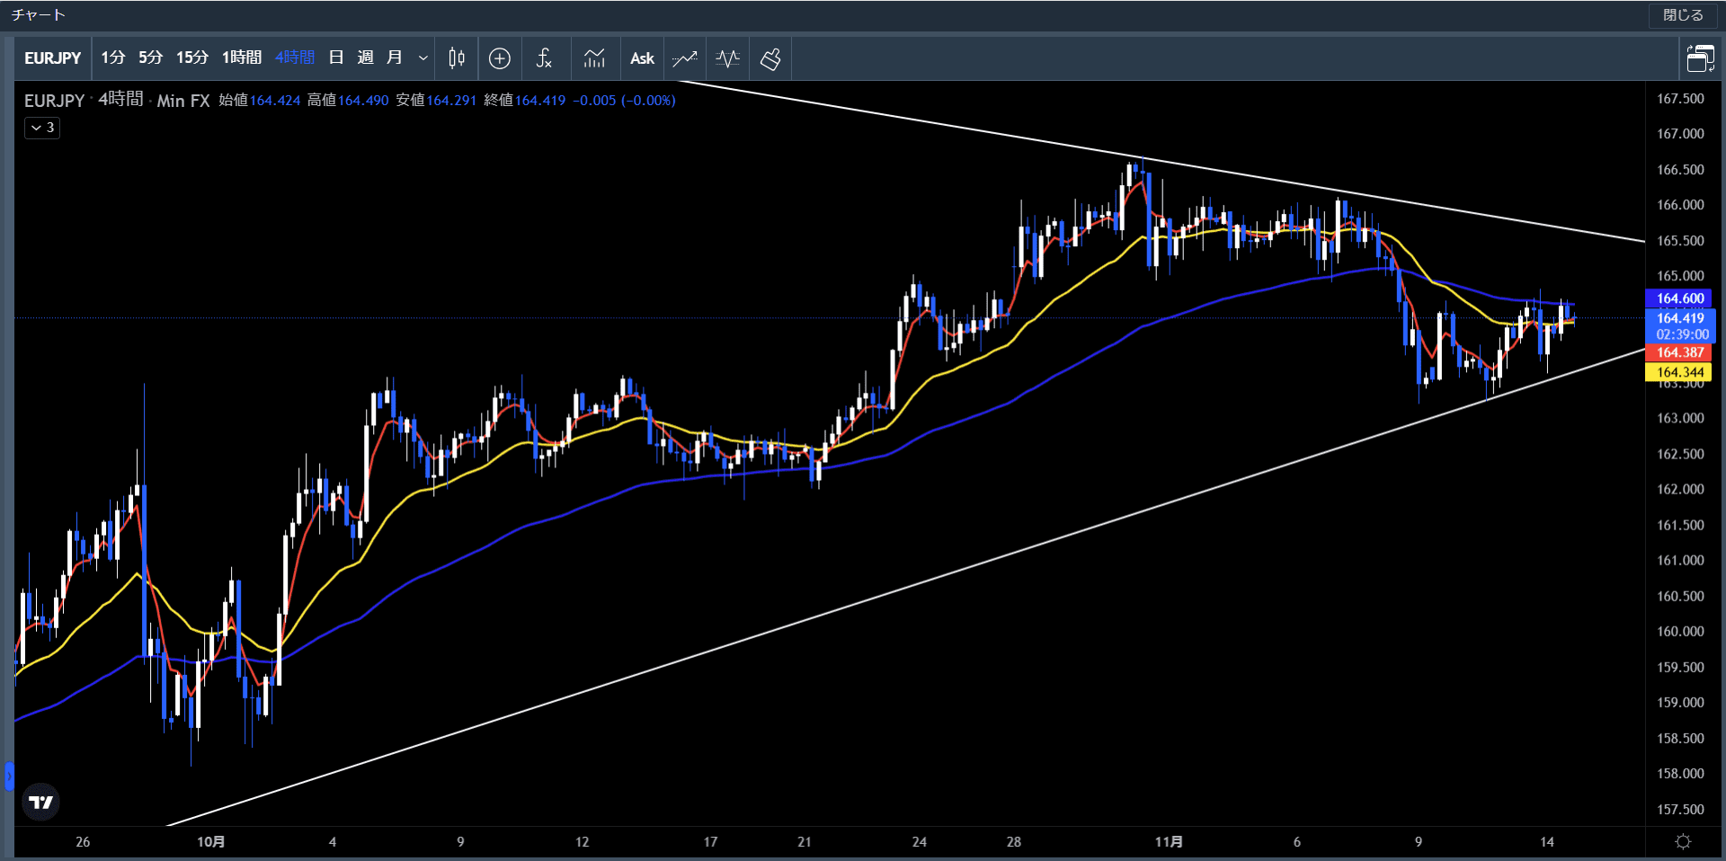Open the candlestick chart type menu

pos(457,58)
